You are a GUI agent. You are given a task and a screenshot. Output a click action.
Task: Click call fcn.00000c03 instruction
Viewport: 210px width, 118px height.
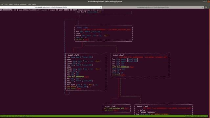click(x=120, y=67)
